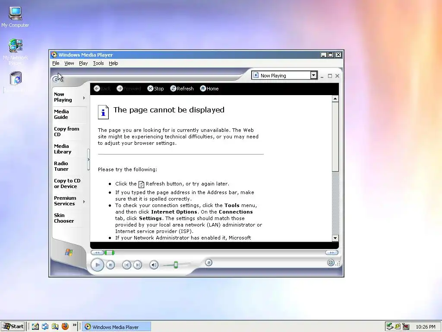Click the first system tray icon

coord(390,326)
